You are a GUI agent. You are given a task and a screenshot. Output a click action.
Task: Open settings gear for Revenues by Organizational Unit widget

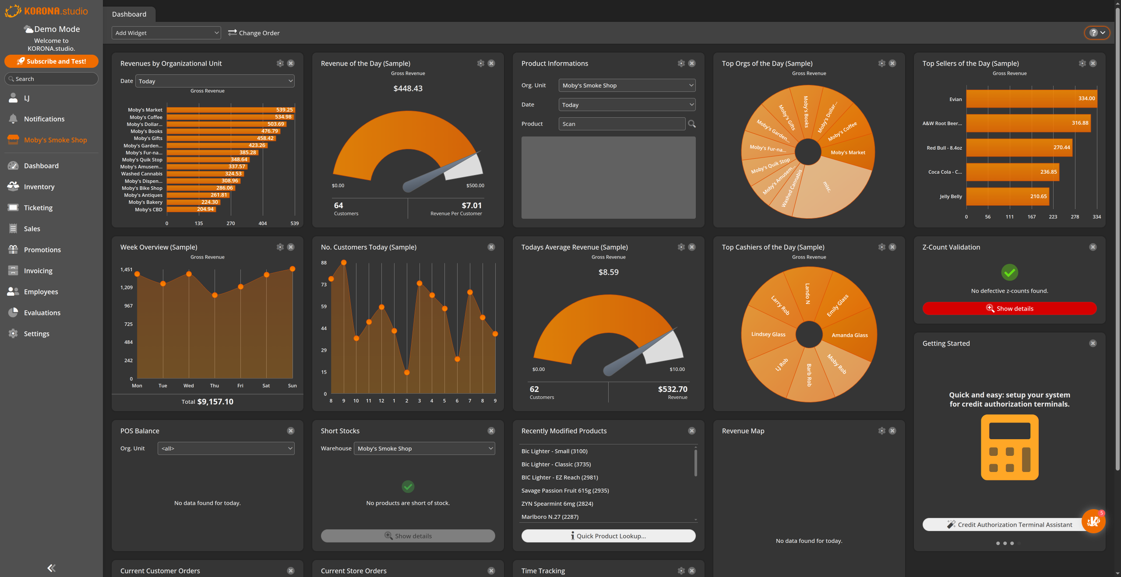point(280,63)
